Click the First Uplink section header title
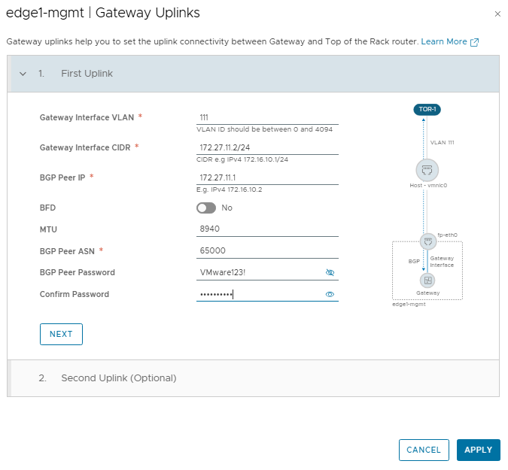This screenshot has width=508, height=470. point(87,74)
